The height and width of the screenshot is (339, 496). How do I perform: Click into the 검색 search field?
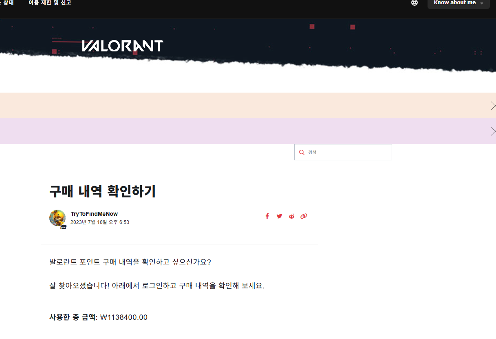click(x=343, y=152)
